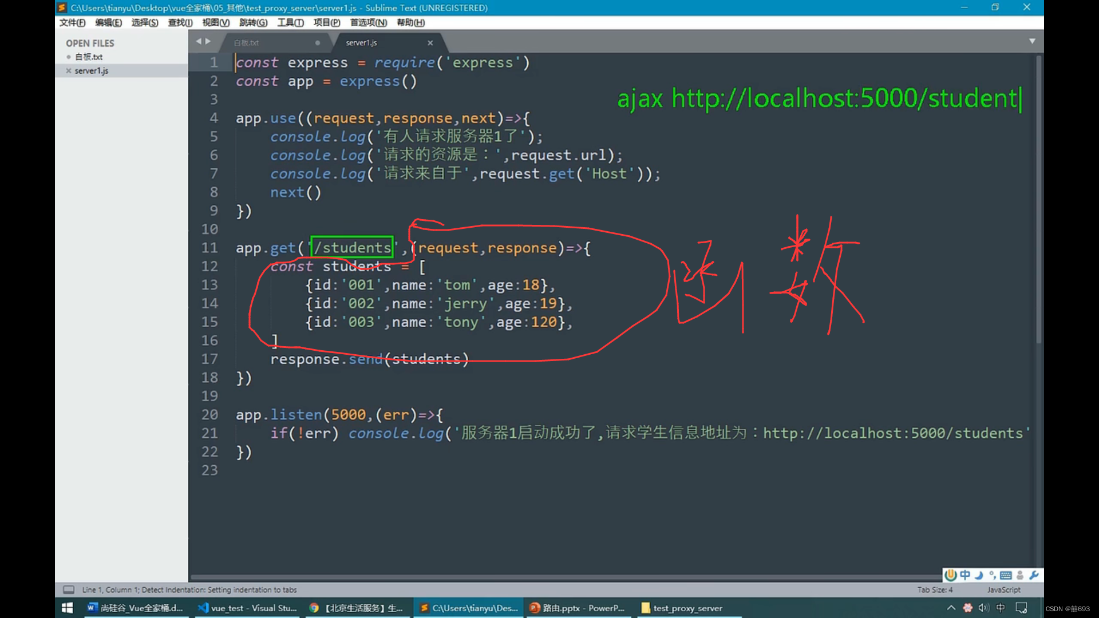Toggle side bar via status bar panel icon
This screenshot has width=1099, height=618.
[69, 589]
